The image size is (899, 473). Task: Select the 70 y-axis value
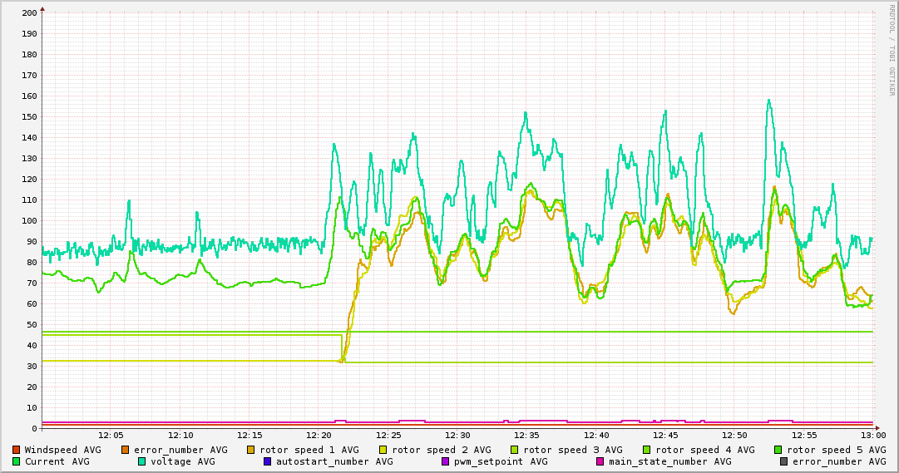point(32,283)
